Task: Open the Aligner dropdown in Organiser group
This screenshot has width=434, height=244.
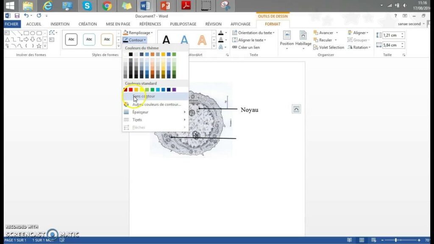Action: [x=358, y=33]
